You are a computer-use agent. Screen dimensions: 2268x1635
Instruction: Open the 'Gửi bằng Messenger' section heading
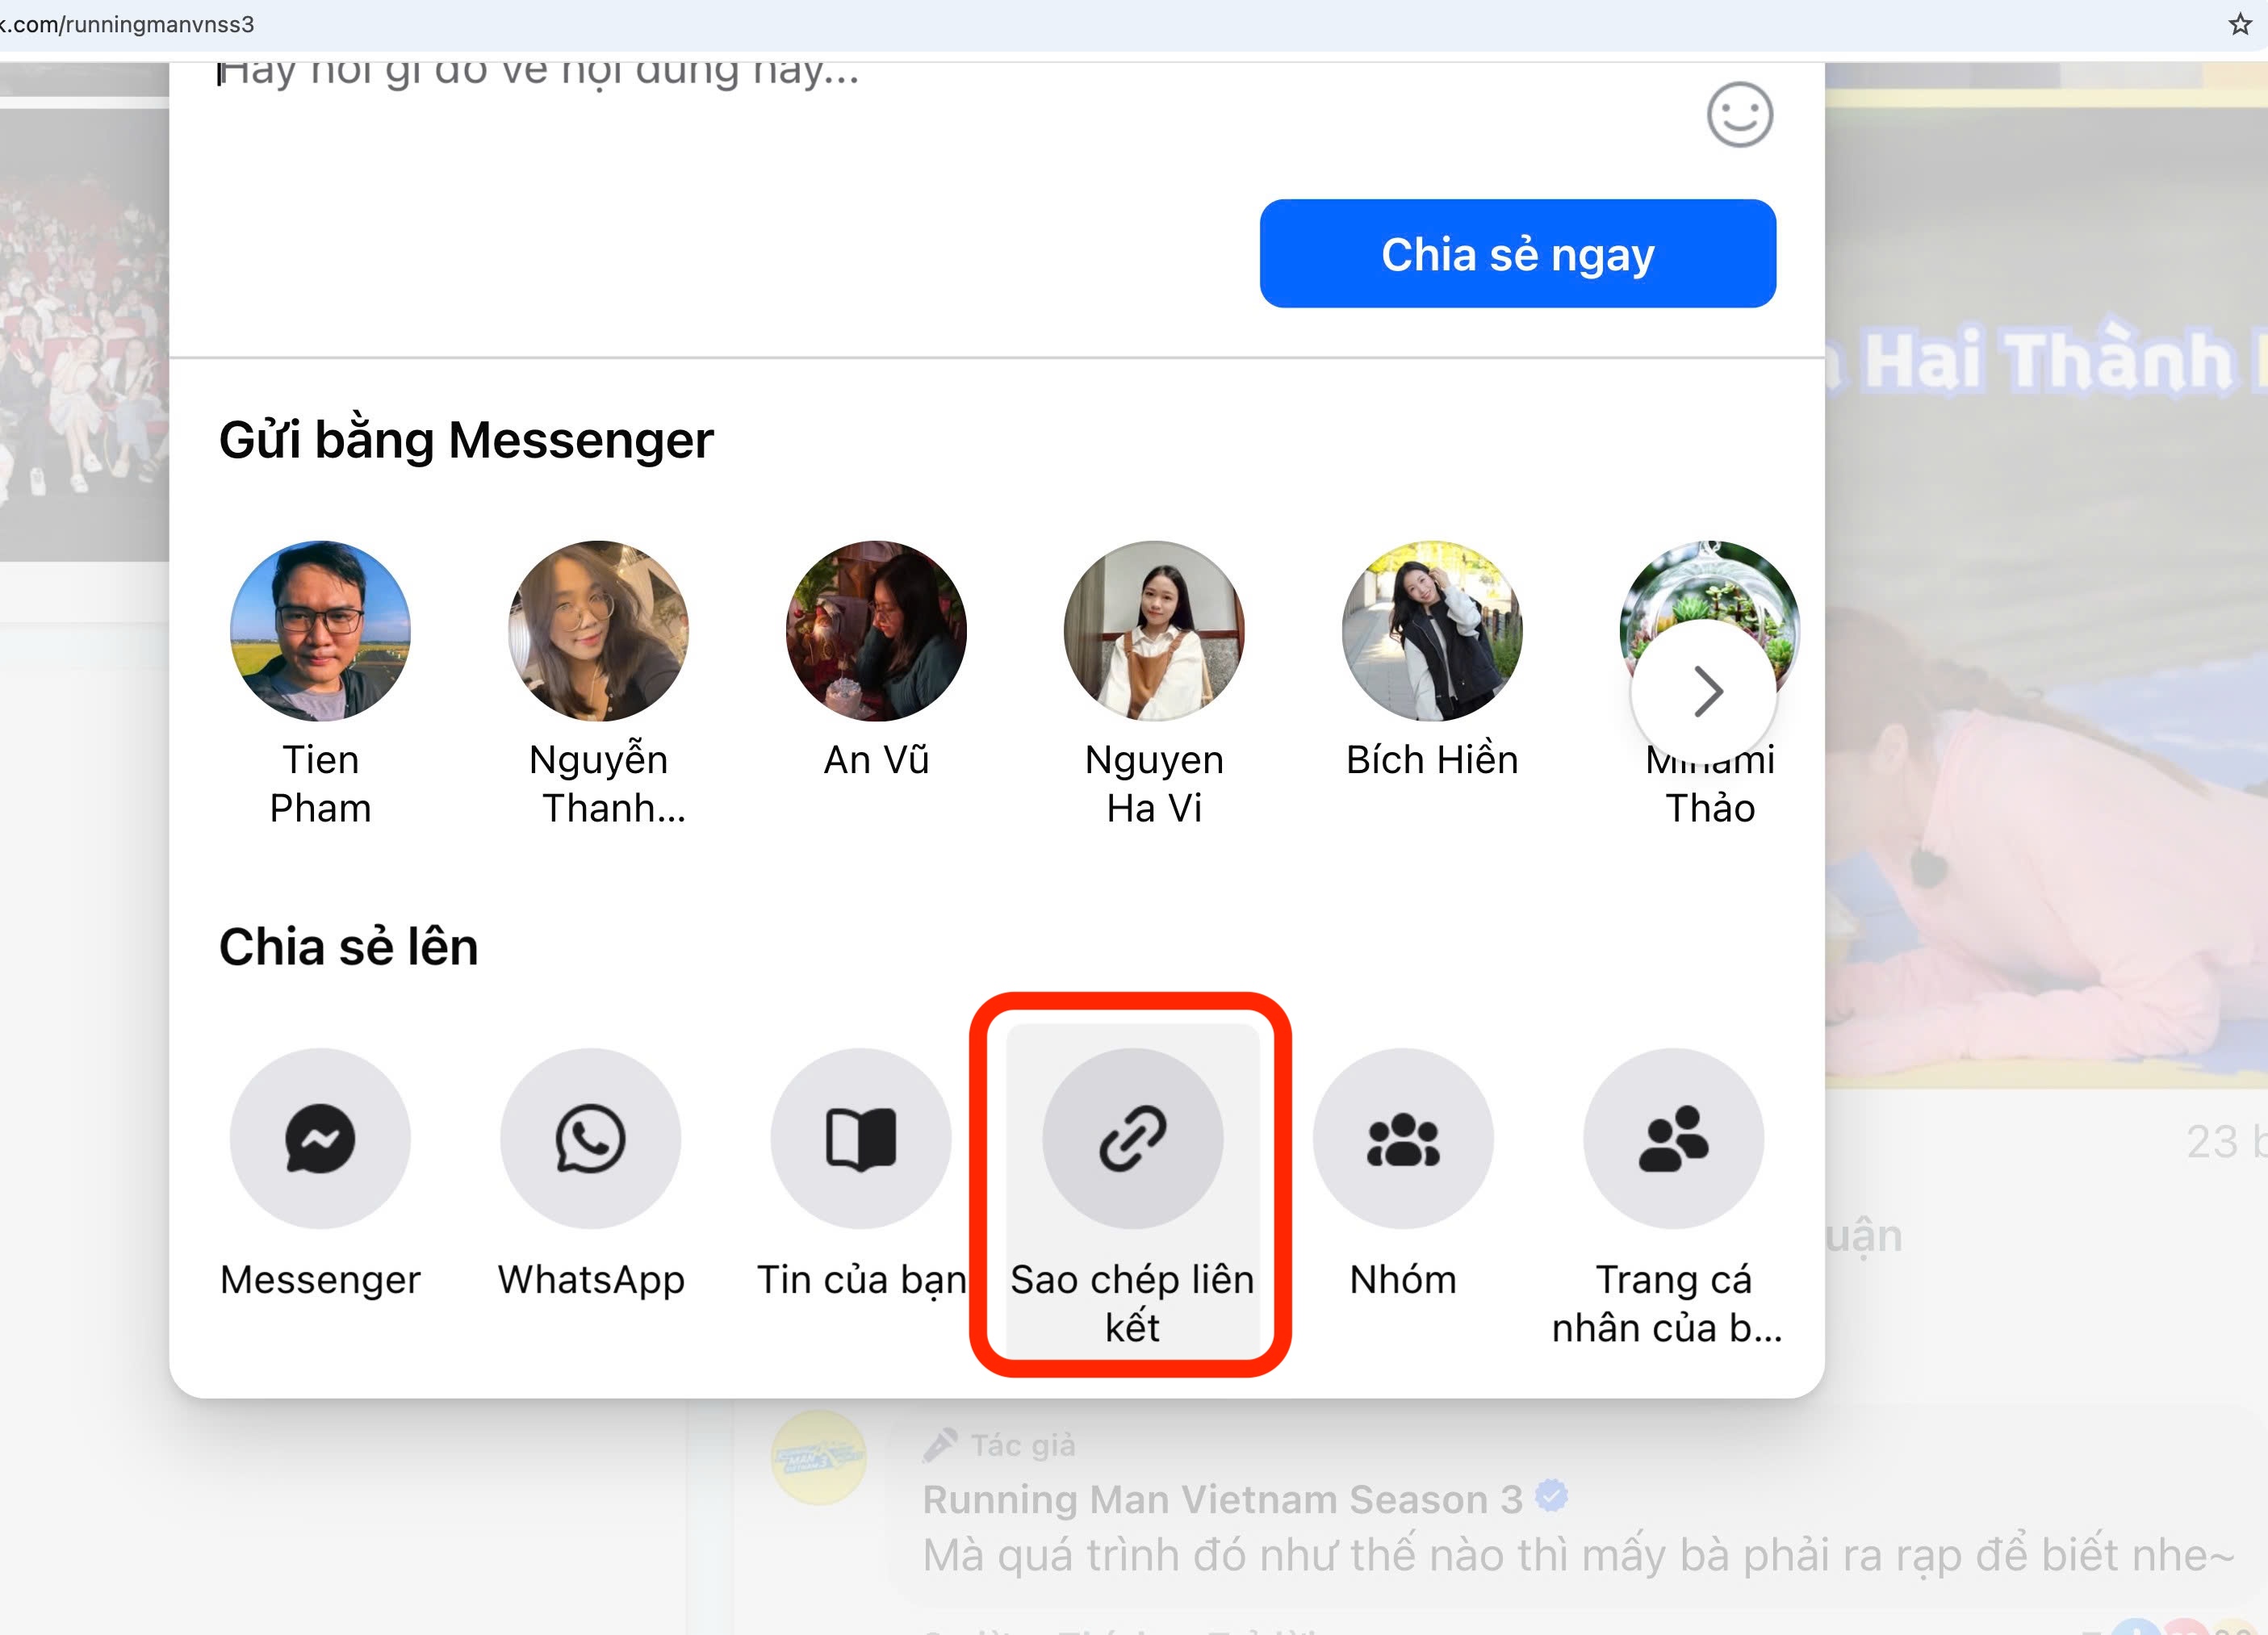coord(466,440)
